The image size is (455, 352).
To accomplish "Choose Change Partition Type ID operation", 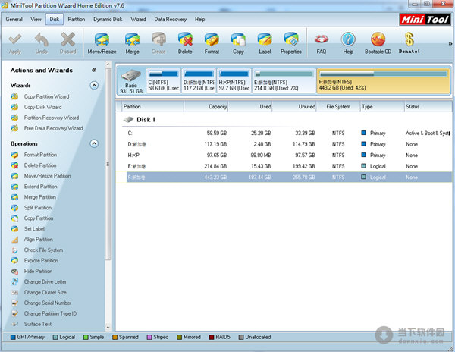I will 50,313.
